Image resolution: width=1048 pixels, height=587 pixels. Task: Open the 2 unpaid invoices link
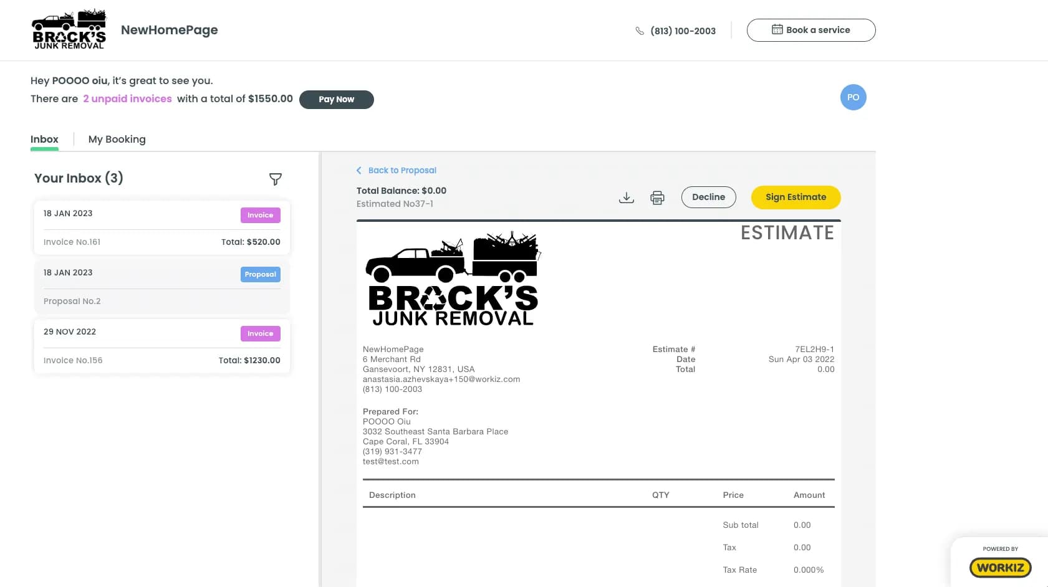pos(127,98)
